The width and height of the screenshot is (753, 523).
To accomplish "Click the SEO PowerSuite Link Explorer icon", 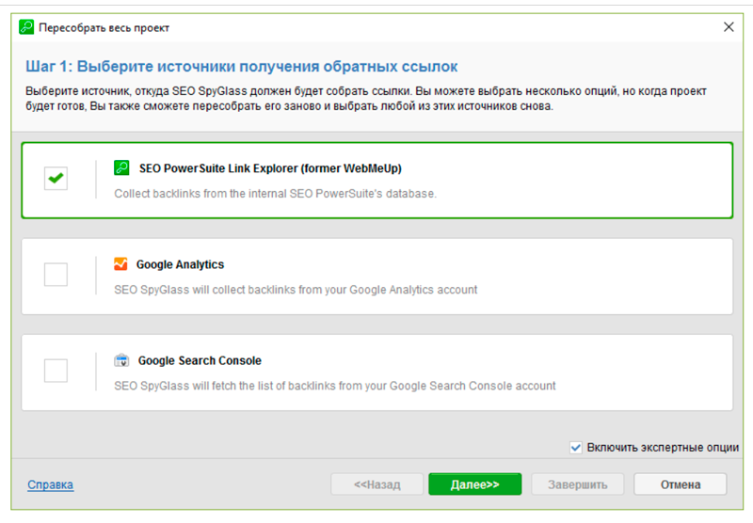I will point(121,168).
